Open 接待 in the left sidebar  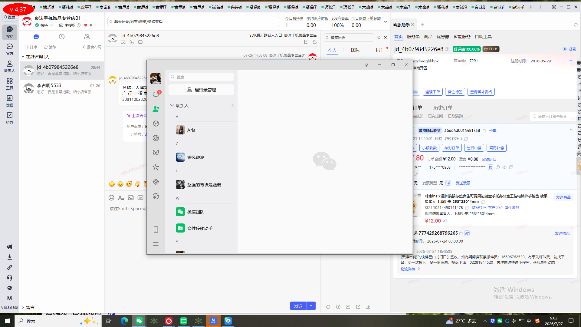[x=10, y=32]
